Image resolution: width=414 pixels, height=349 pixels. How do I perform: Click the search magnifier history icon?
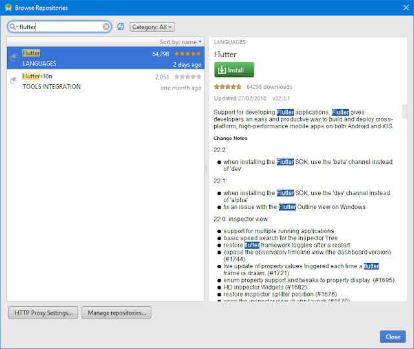(x=13, y=27)
